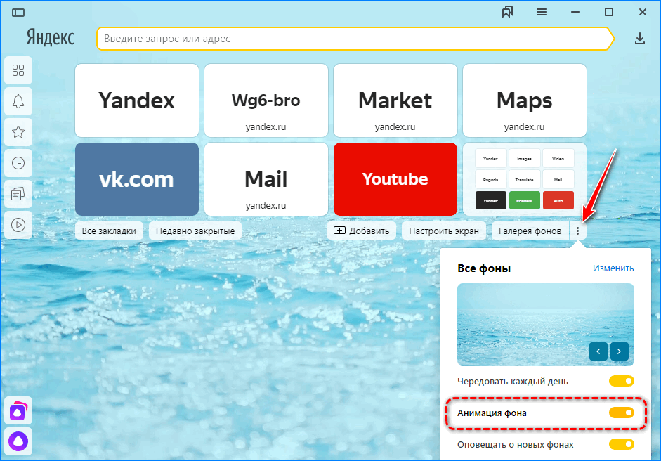
Task: Open the media player icon in sidebar
Action: coord(18,225)
